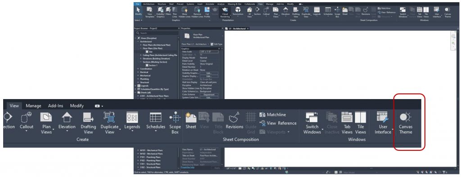The width and height of the screenshot is (461, 177).
Task: Open Revisions in the enlarged ribbon
Action: point(234,121)
